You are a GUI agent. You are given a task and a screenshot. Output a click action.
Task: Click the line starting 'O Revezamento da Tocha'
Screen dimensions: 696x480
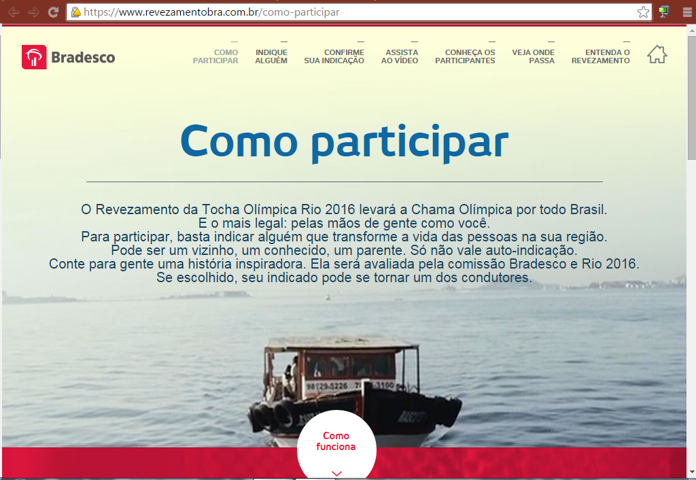(x=344, y=209)
